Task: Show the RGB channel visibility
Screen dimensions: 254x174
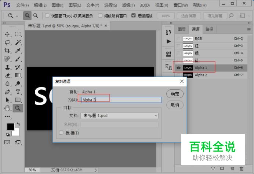Action: (x=178, y=39)
